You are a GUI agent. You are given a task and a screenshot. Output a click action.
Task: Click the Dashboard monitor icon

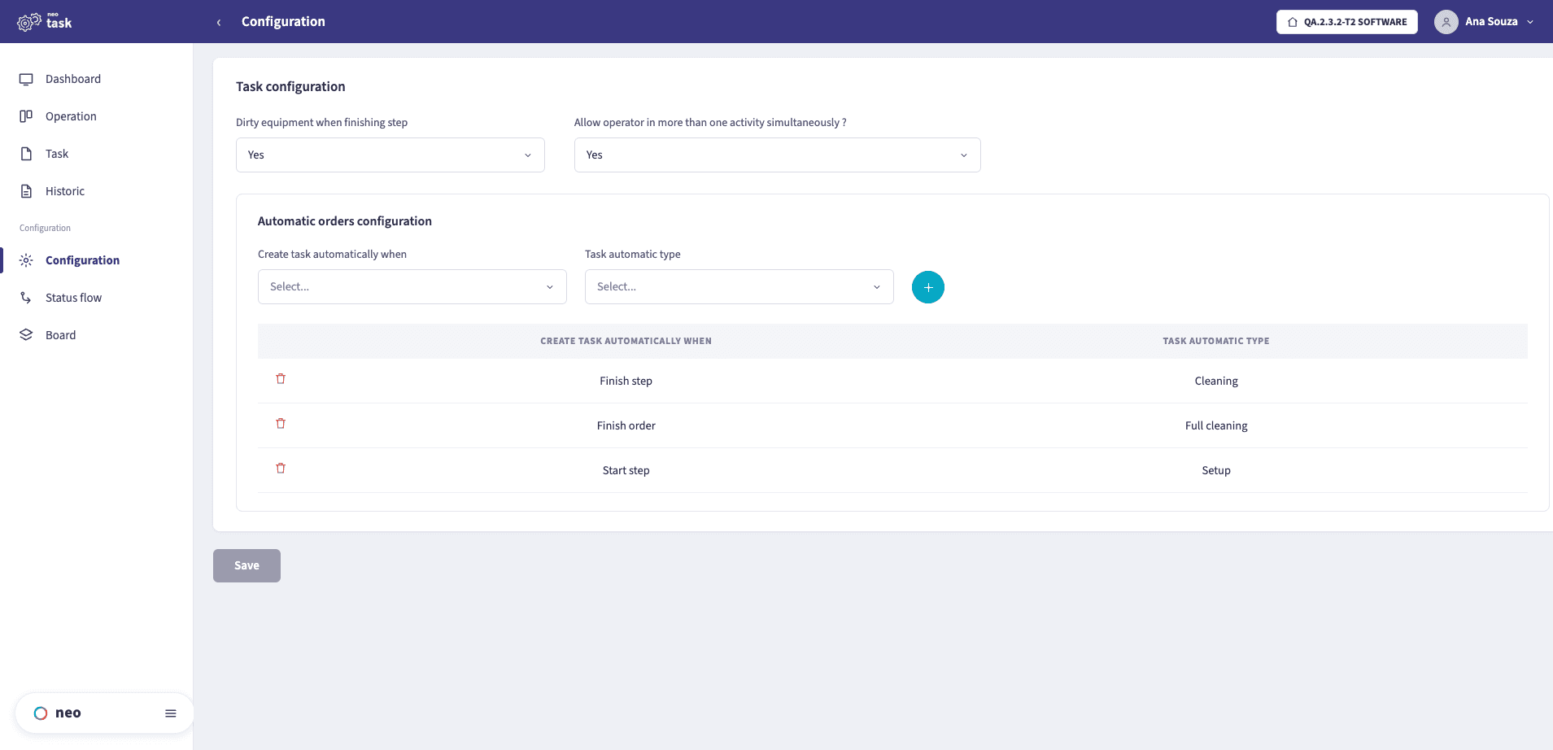[x=26, y=79]
